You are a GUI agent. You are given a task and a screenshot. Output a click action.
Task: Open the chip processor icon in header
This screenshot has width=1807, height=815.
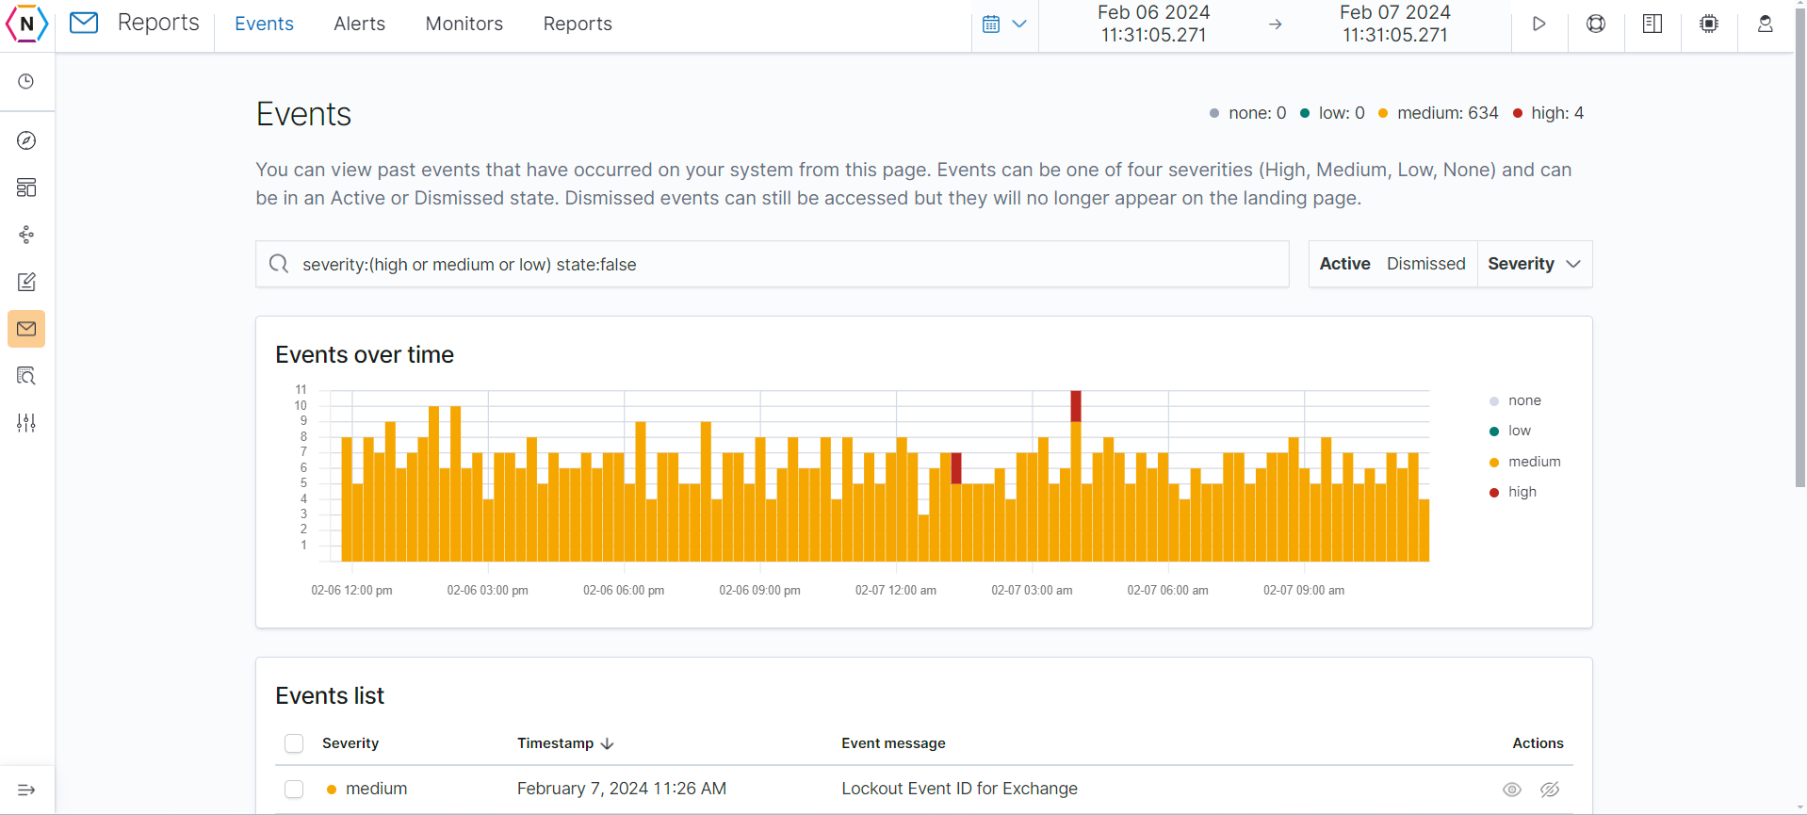pos(1709,24)
